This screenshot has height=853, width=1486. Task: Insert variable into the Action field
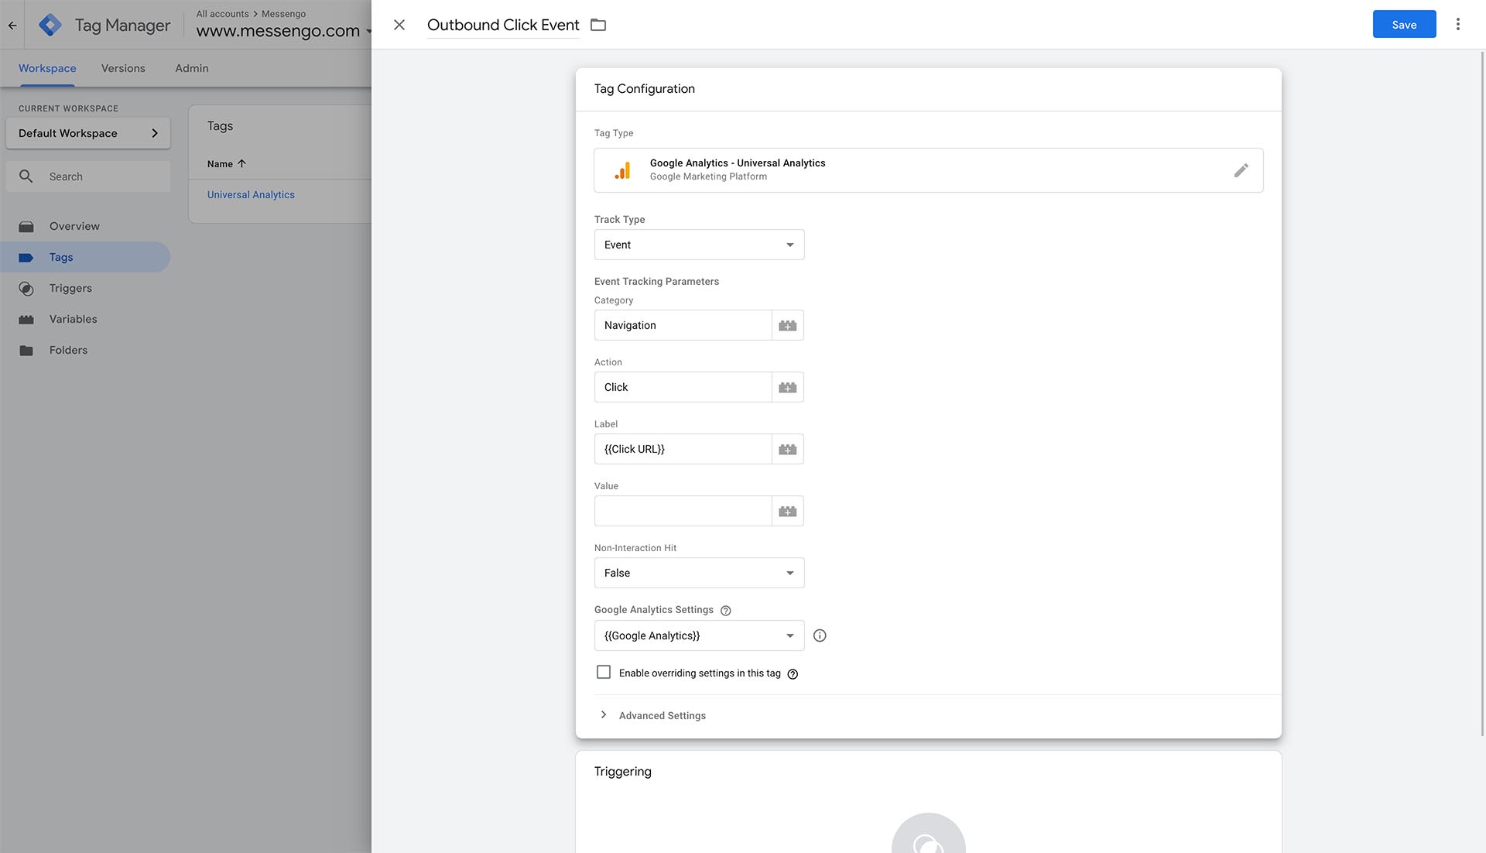tap(788, 387)
